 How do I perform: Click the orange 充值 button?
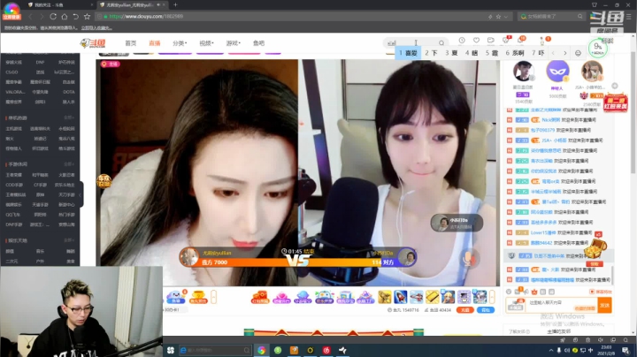point(464,310)
